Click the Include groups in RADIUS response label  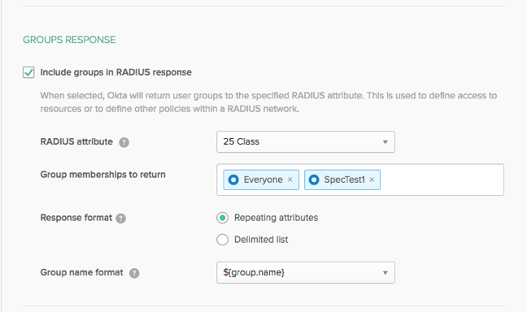[x=116, y=72]
